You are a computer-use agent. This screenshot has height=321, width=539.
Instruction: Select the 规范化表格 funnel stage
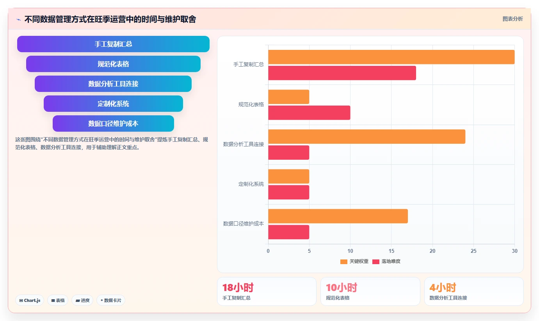click(113, 64)
